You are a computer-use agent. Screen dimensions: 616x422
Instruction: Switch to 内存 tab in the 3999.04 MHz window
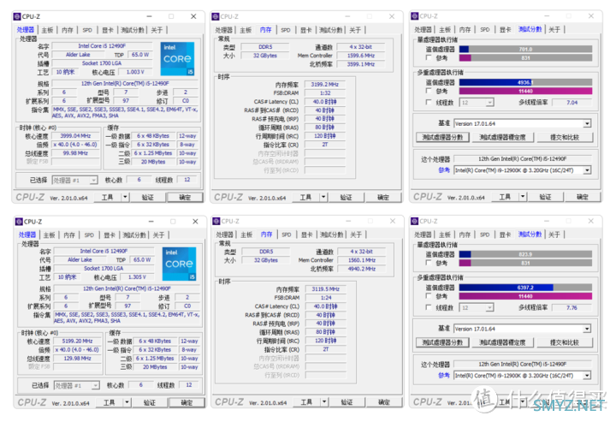(x=68, y=30)
